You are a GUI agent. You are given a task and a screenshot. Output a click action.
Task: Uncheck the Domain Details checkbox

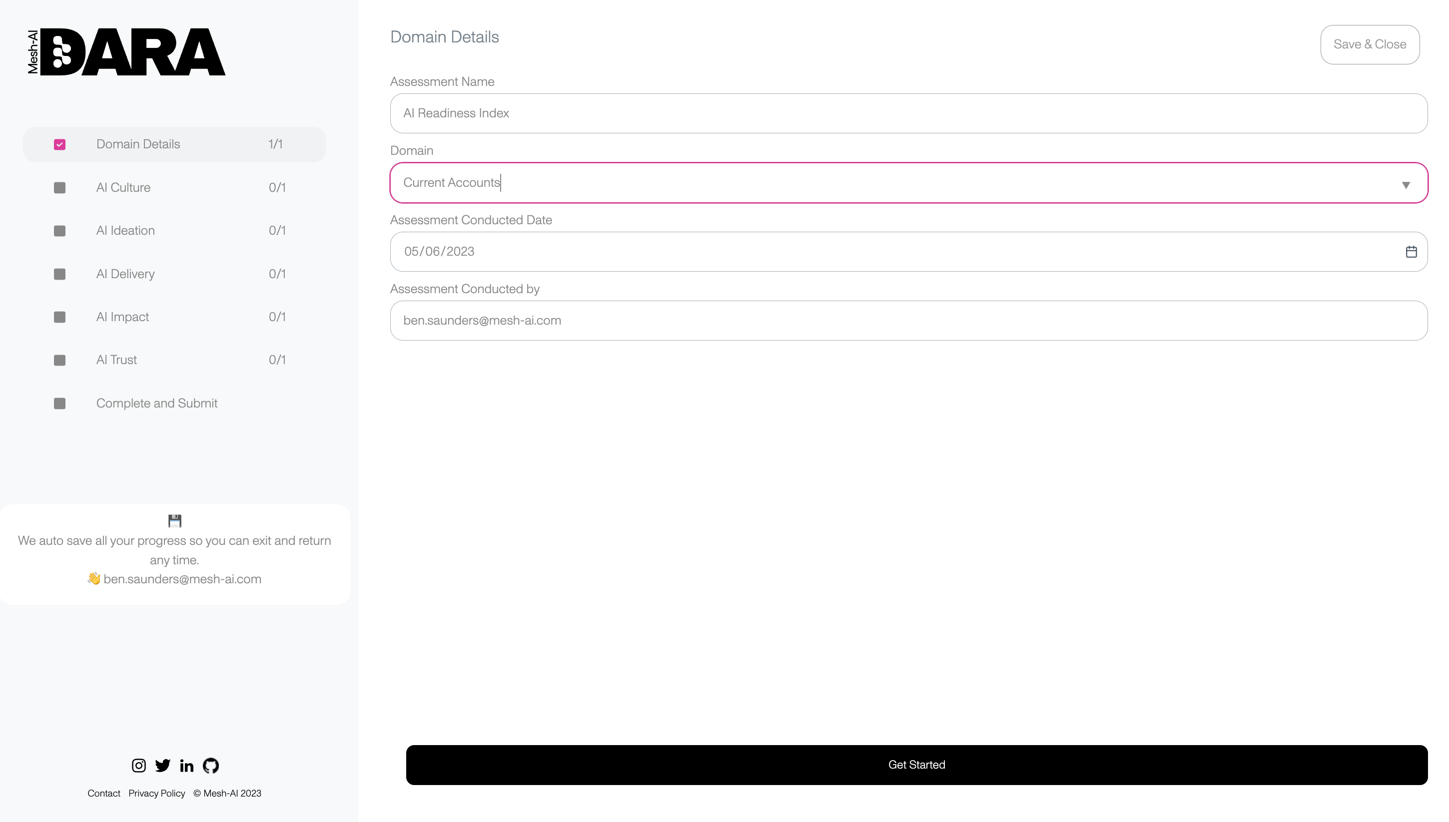[x=60, y=144]
